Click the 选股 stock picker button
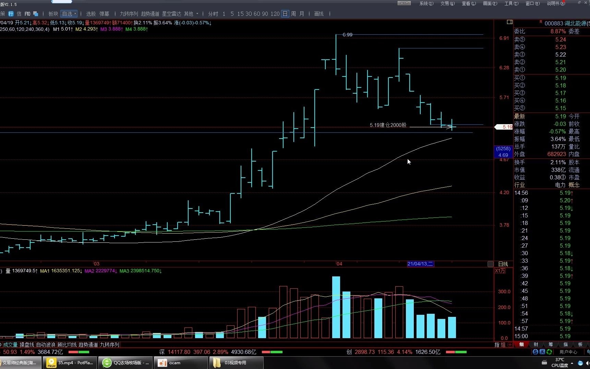 pyautogui.click(x=91, y=14)
